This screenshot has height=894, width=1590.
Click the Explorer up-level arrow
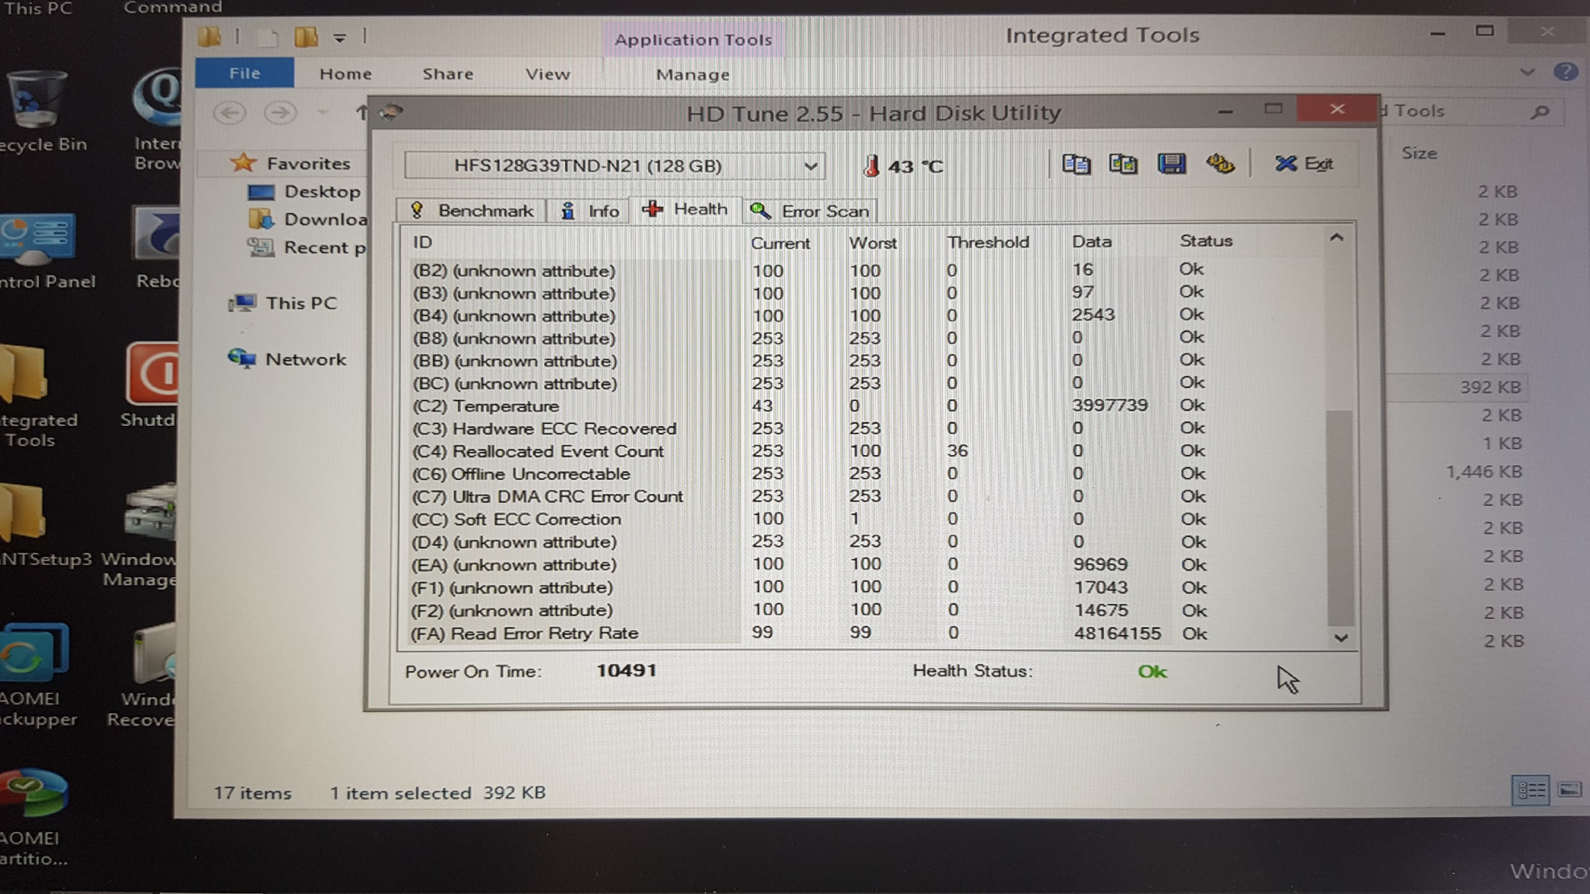[x=361, y=113]
